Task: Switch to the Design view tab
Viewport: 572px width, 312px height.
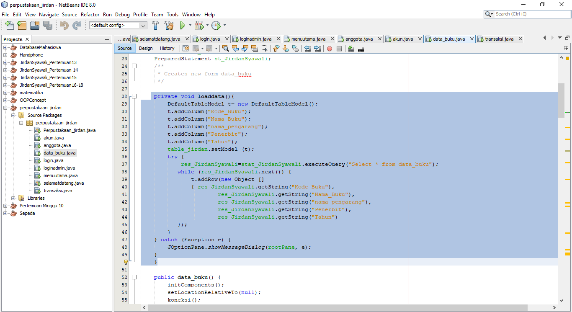Action: [x=146, y=48]
